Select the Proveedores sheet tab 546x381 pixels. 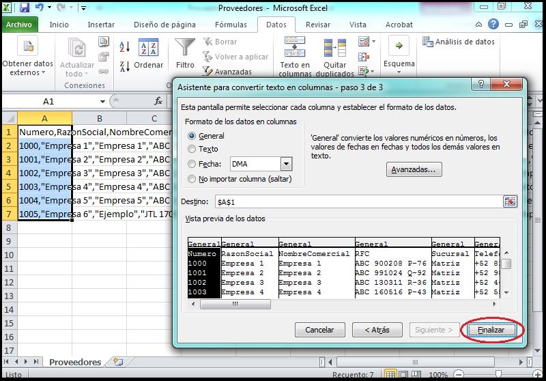(75, 362)
